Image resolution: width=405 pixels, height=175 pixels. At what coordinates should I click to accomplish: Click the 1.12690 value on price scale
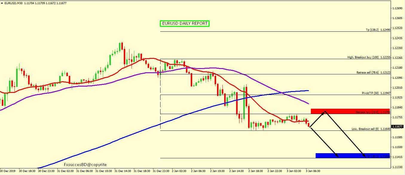click(x=398, y=8)
